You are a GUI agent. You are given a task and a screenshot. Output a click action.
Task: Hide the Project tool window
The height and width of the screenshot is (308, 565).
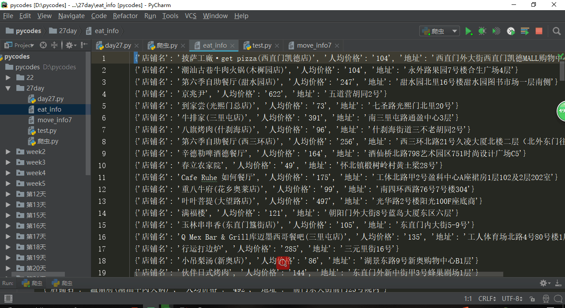(x=83, y=45)
